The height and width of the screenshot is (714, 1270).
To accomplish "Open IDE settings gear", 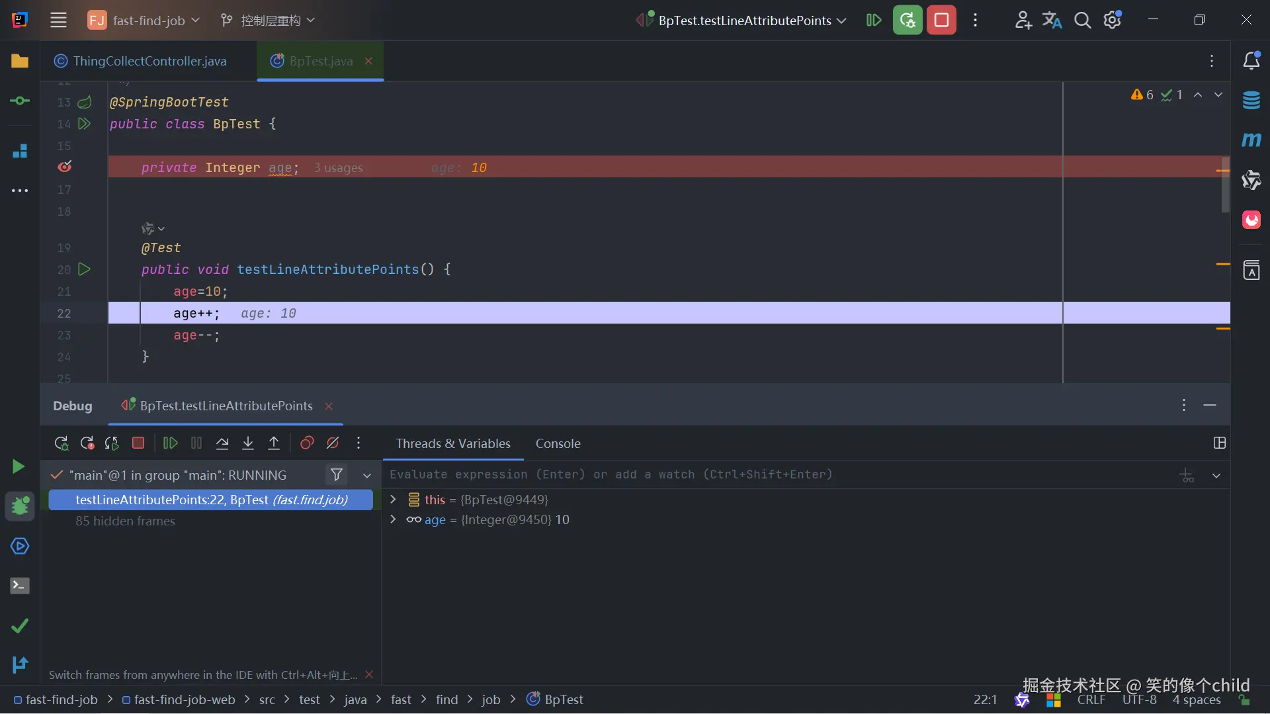I will pyautogui.click(x=1113, y=20).
